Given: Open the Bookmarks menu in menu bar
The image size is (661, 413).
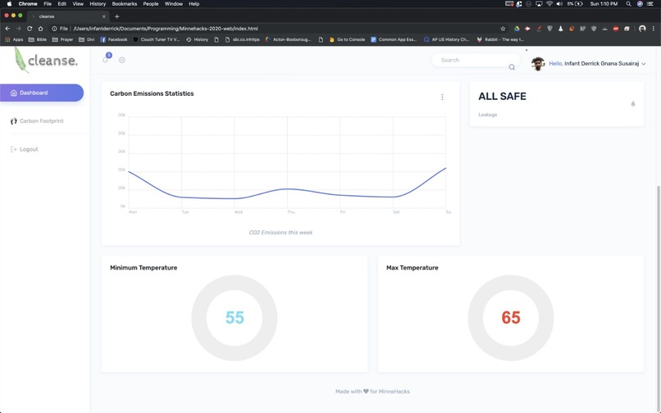Looking at the screenshot, I should coord(125,4).
